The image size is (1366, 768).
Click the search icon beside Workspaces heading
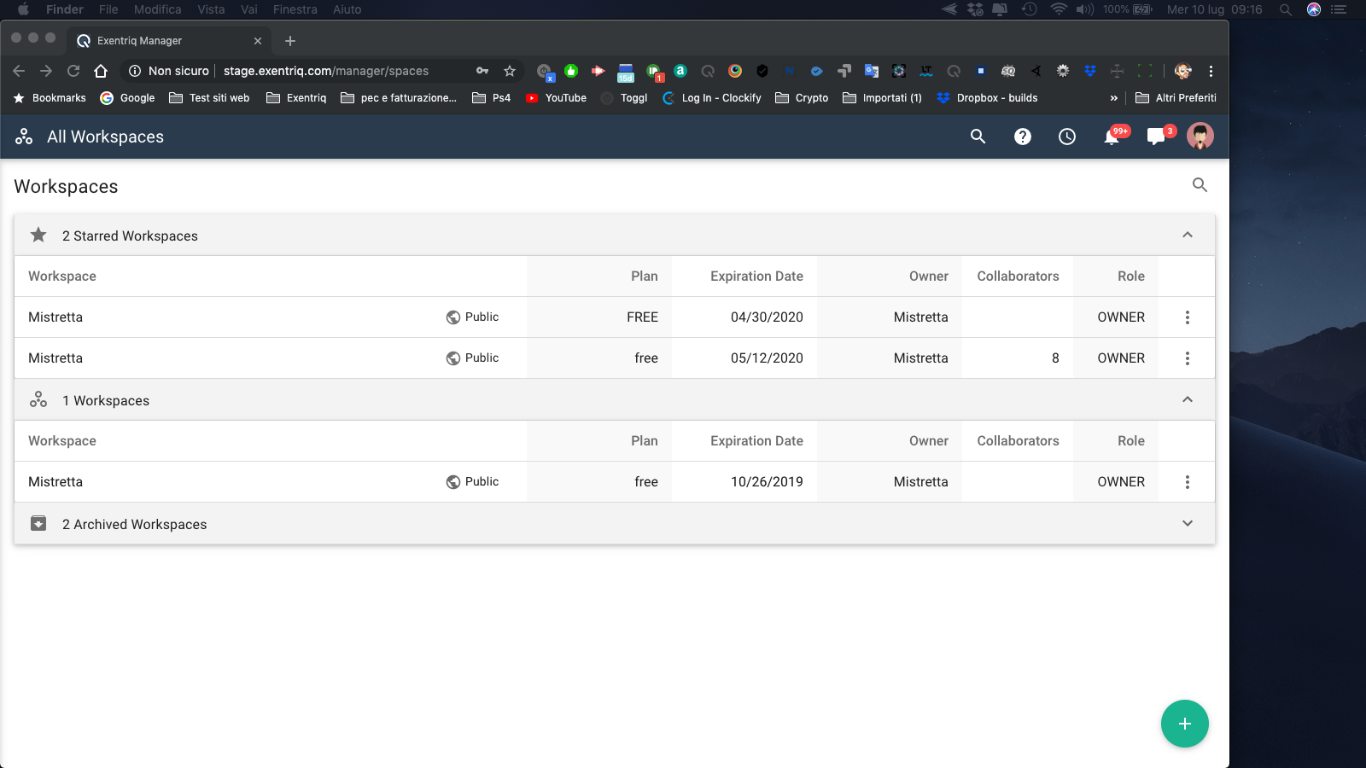(x=1200, y=185)
